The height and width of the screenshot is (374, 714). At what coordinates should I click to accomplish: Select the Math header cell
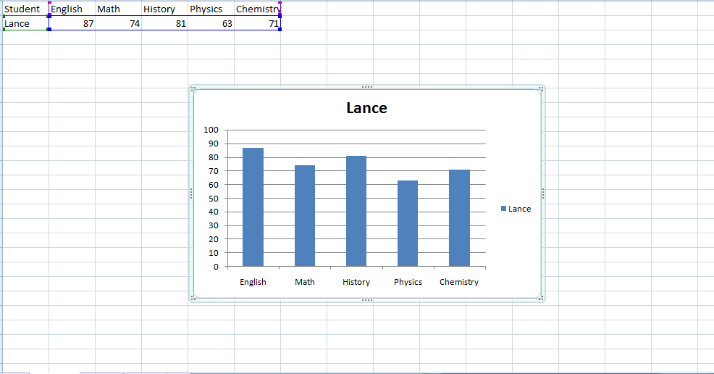tap(118, 9)
